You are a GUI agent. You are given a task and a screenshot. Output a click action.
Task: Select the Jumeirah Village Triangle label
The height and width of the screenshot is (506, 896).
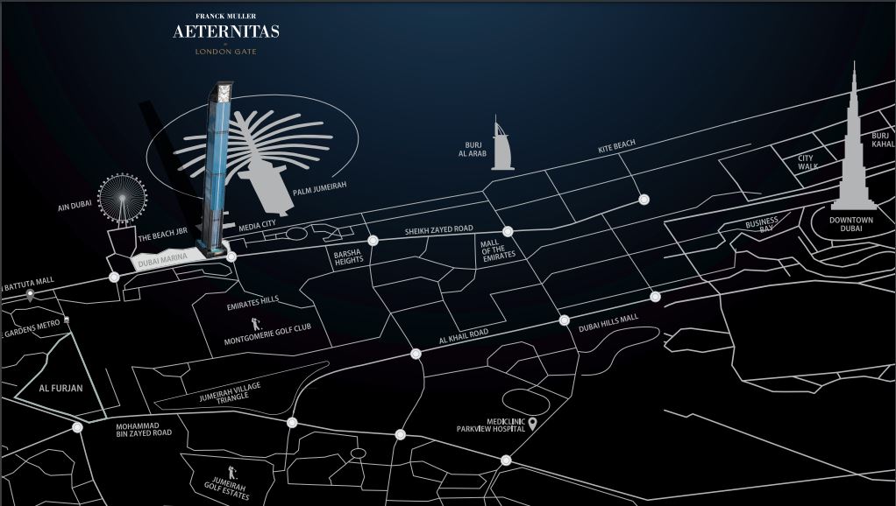pos(231,393)
